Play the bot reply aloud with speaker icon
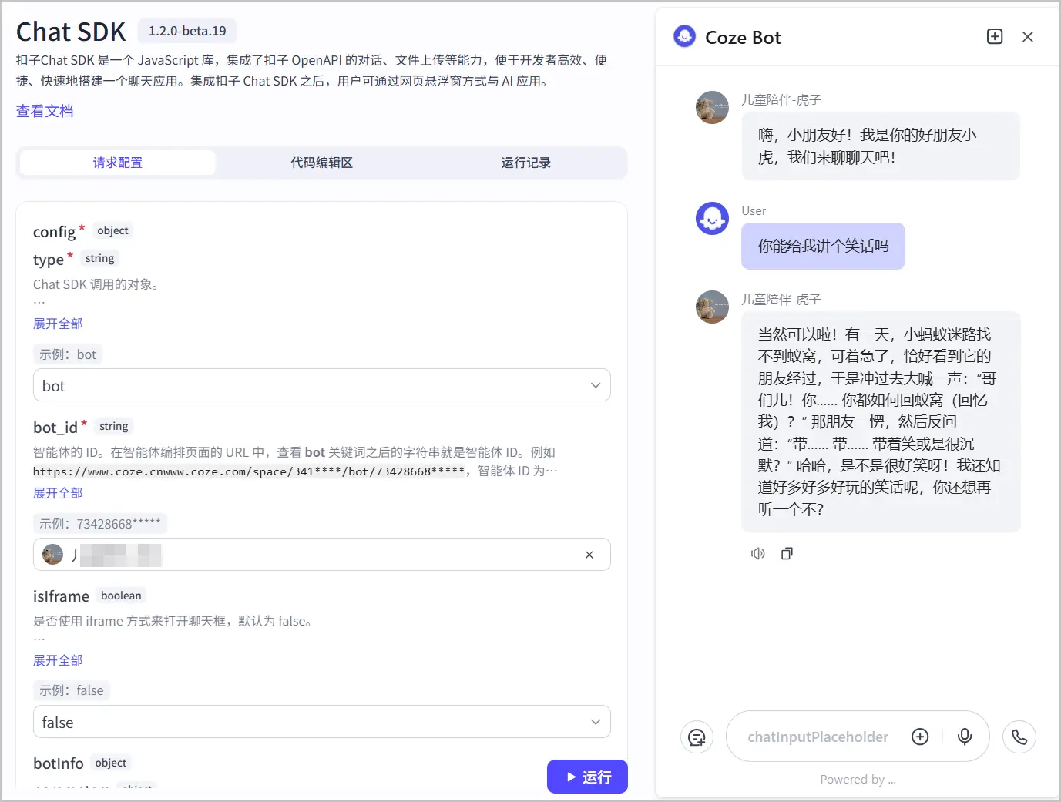 coord(758,554)
